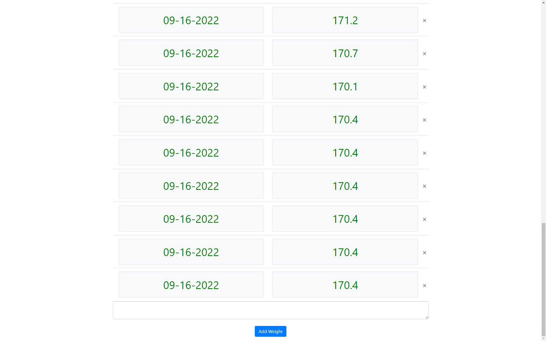Delete the last 170.4 entry above the text box

[424, 286]
